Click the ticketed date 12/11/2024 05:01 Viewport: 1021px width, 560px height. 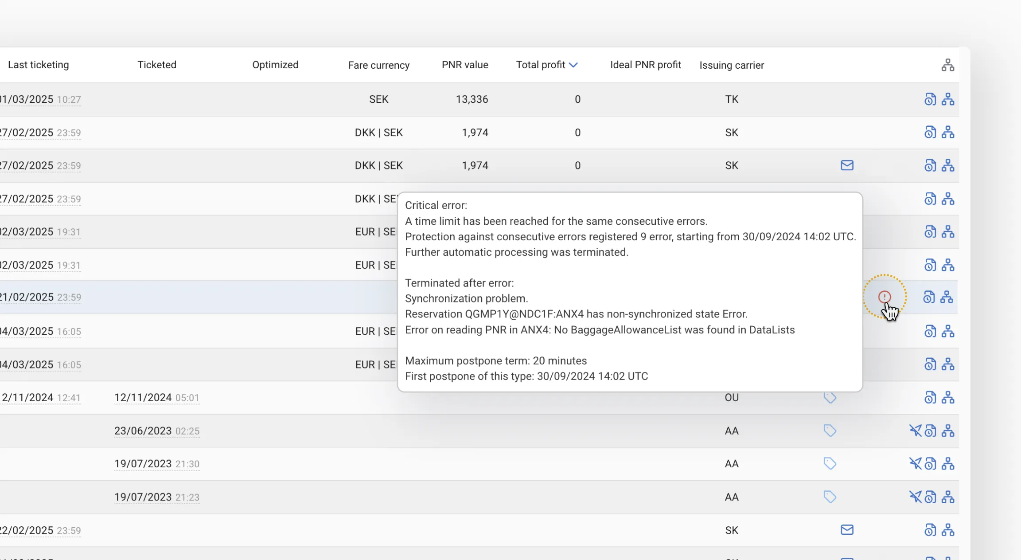[157, 397]
